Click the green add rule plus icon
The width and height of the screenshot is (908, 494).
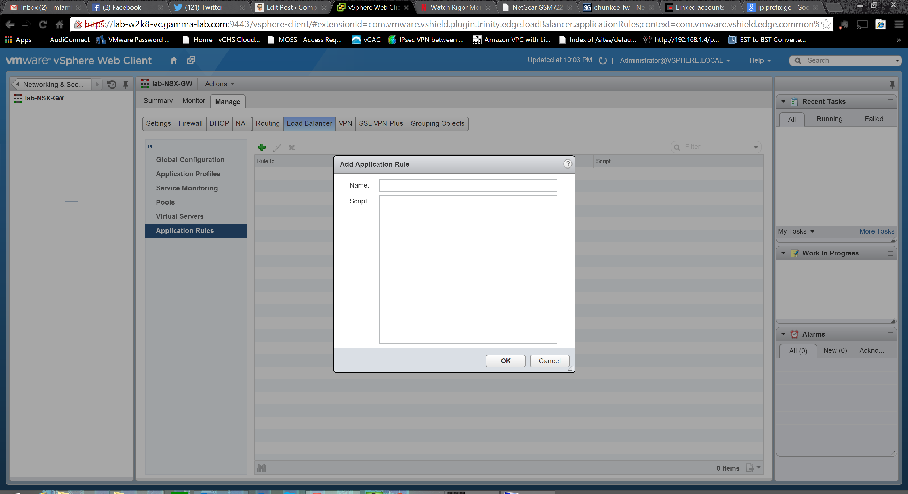[262, 147]
